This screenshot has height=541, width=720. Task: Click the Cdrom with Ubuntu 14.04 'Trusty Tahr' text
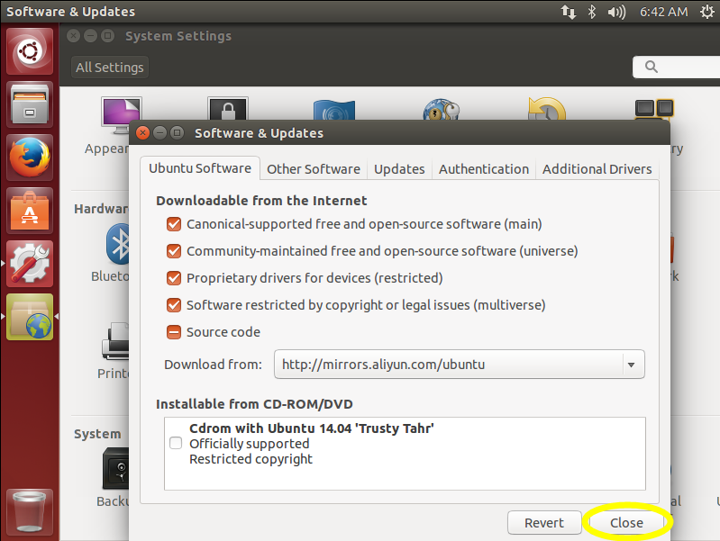312,428
